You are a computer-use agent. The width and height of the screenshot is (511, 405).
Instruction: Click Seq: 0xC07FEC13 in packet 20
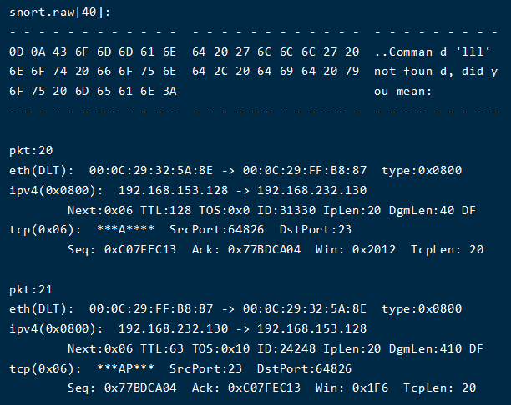point(122,249)
